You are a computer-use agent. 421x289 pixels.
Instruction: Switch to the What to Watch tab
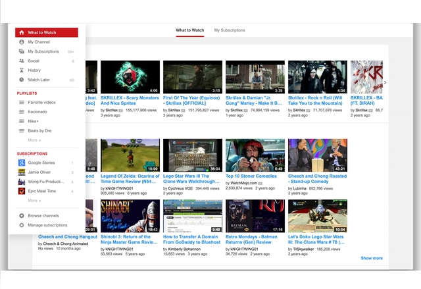[x=190, y=30]
